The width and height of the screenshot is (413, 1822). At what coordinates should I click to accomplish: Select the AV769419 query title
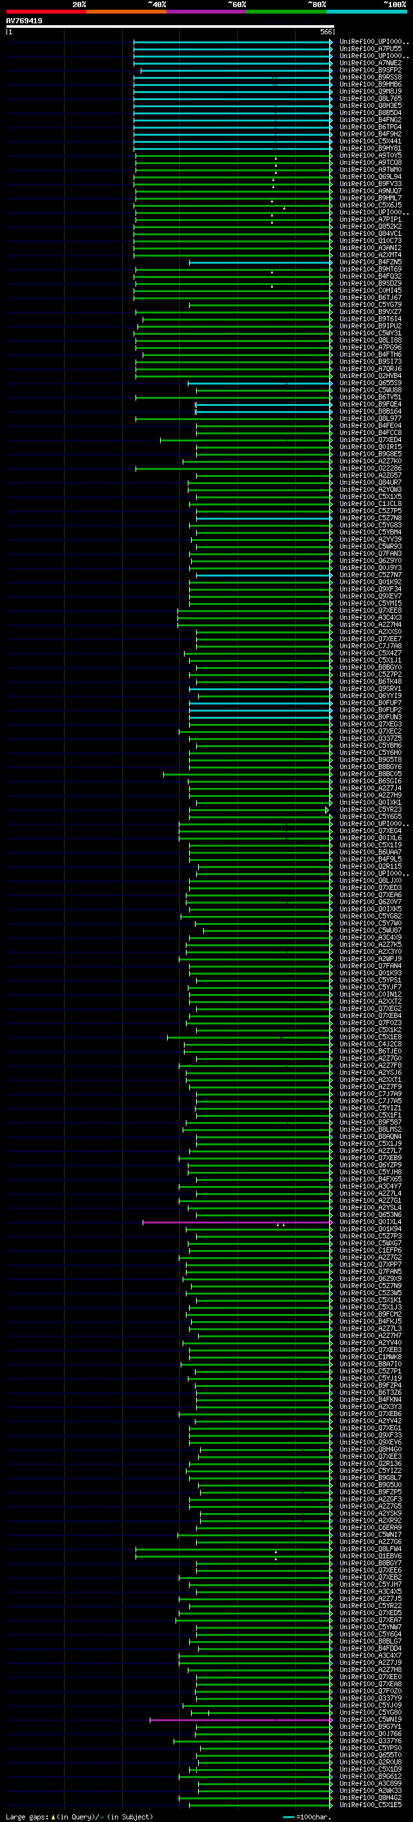point(24,21)
